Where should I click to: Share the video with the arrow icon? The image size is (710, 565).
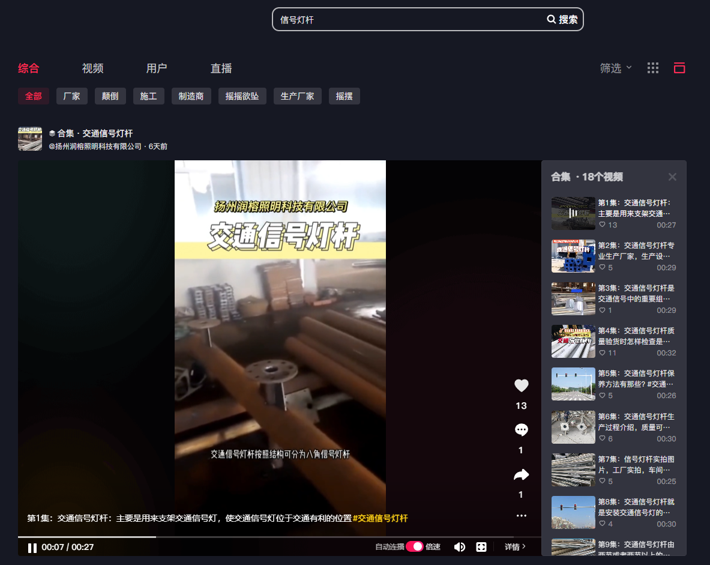click(x=521, y=476)
